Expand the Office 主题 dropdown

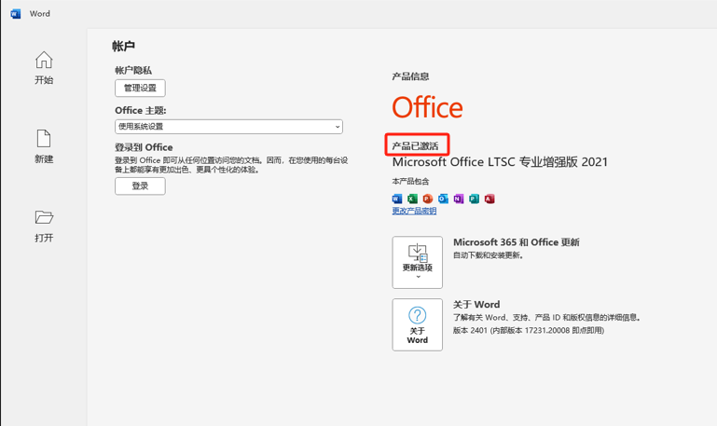[228, 127]
